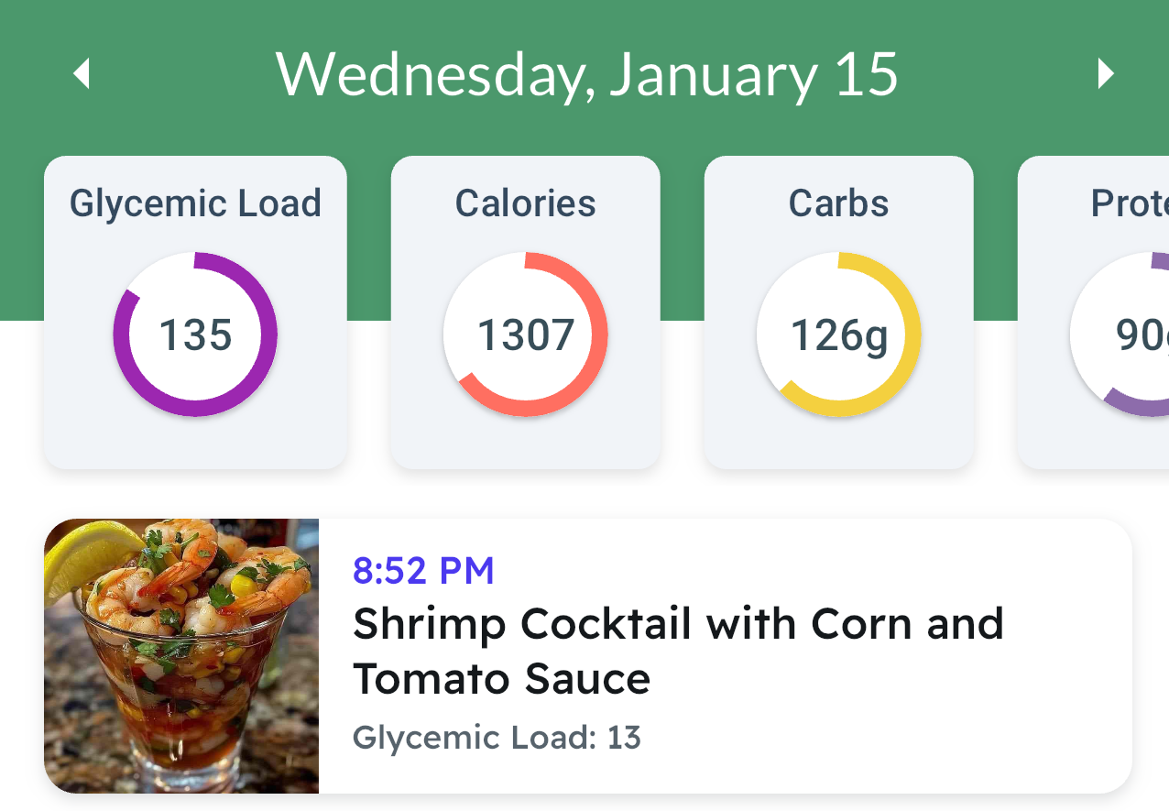Select the 135 glycemic load value
This screenshot has height=811, width=1169.
tap(195, 334)
